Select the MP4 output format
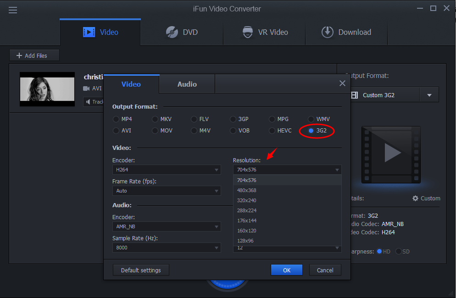Image resolution: width=456 pixels, height=298 pixels. (x=122, y=119)
